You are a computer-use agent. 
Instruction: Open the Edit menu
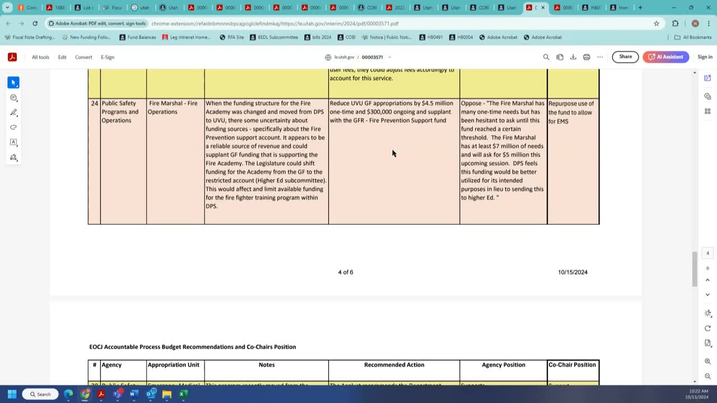point(62,57)
